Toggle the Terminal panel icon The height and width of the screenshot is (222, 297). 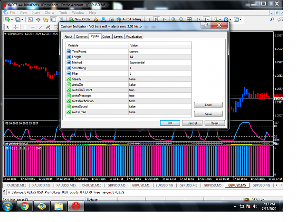point(54,19)
